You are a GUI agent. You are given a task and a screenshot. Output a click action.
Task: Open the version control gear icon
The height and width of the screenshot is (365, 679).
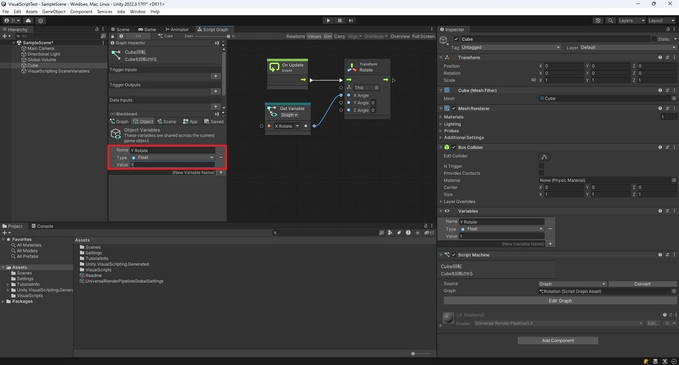tap(41, 20)
